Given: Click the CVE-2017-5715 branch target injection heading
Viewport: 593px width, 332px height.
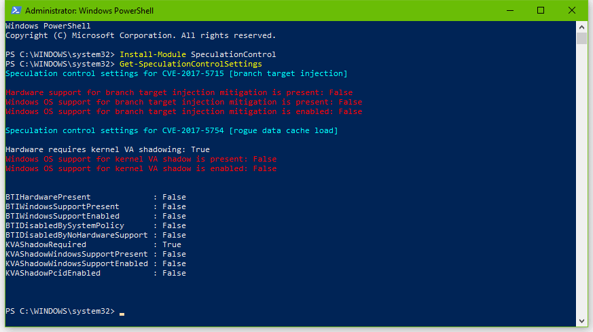Looking at the screenshot, I should (x=176, y=73).
